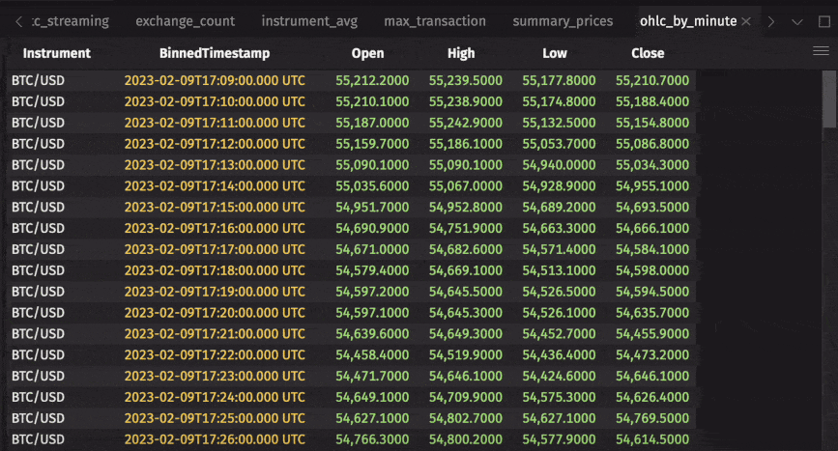Click the BinnedTimestamp column header

(x=215, y=54)
